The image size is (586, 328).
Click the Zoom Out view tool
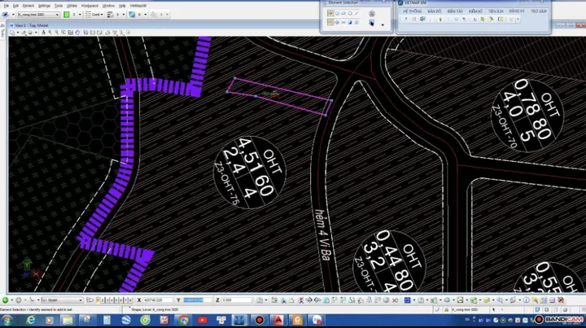coord(57,33)
